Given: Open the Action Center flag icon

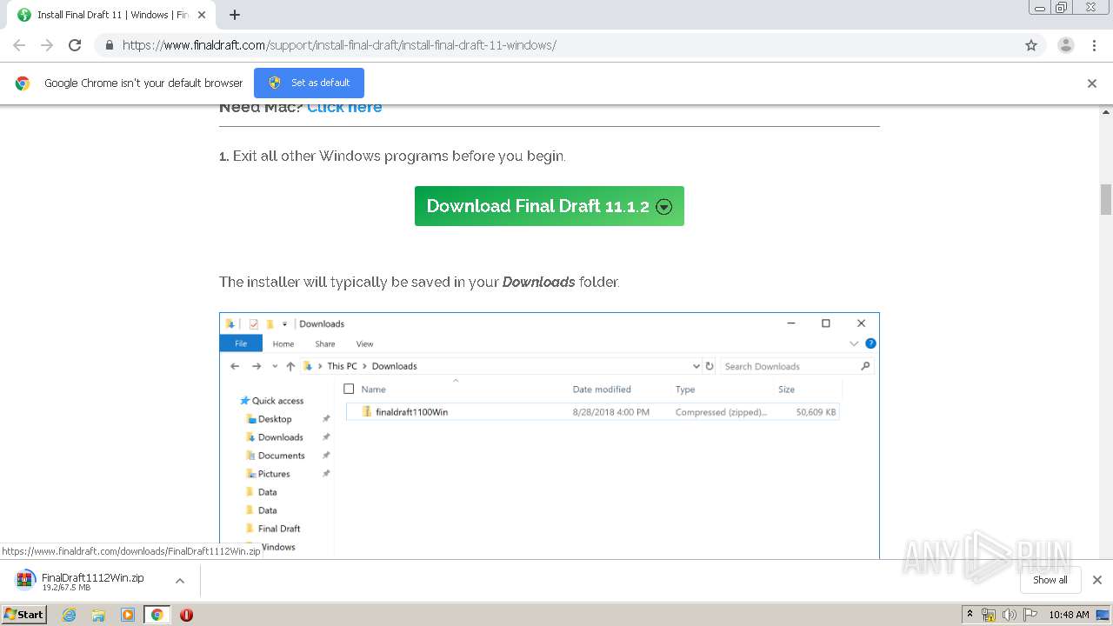Looking at the screenshot, I should pos(1031,615).
